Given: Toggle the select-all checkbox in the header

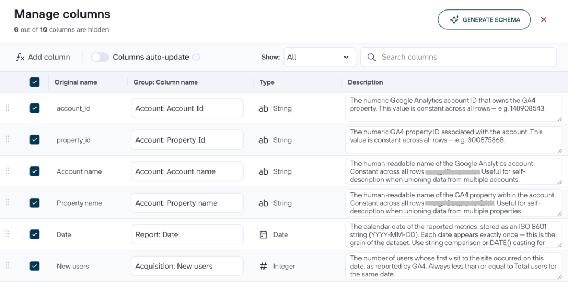Looking at the screenshot, I should click(34, 82).
